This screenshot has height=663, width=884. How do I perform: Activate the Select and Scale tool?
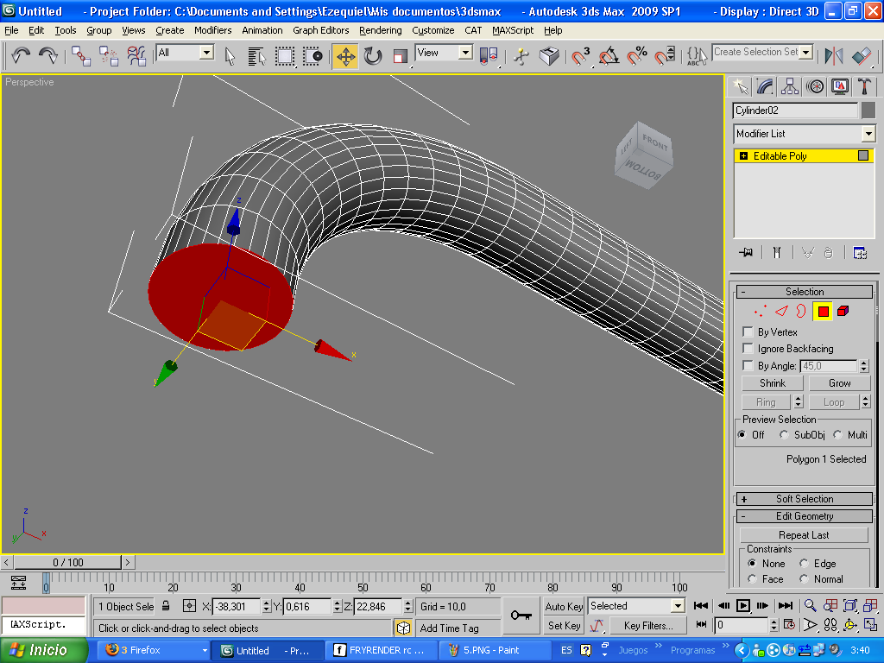(x=401, y=56)
